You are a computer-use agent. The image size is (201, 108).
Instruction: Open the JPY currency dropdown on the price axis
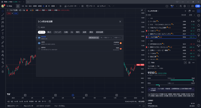click(x=143, y=10)
